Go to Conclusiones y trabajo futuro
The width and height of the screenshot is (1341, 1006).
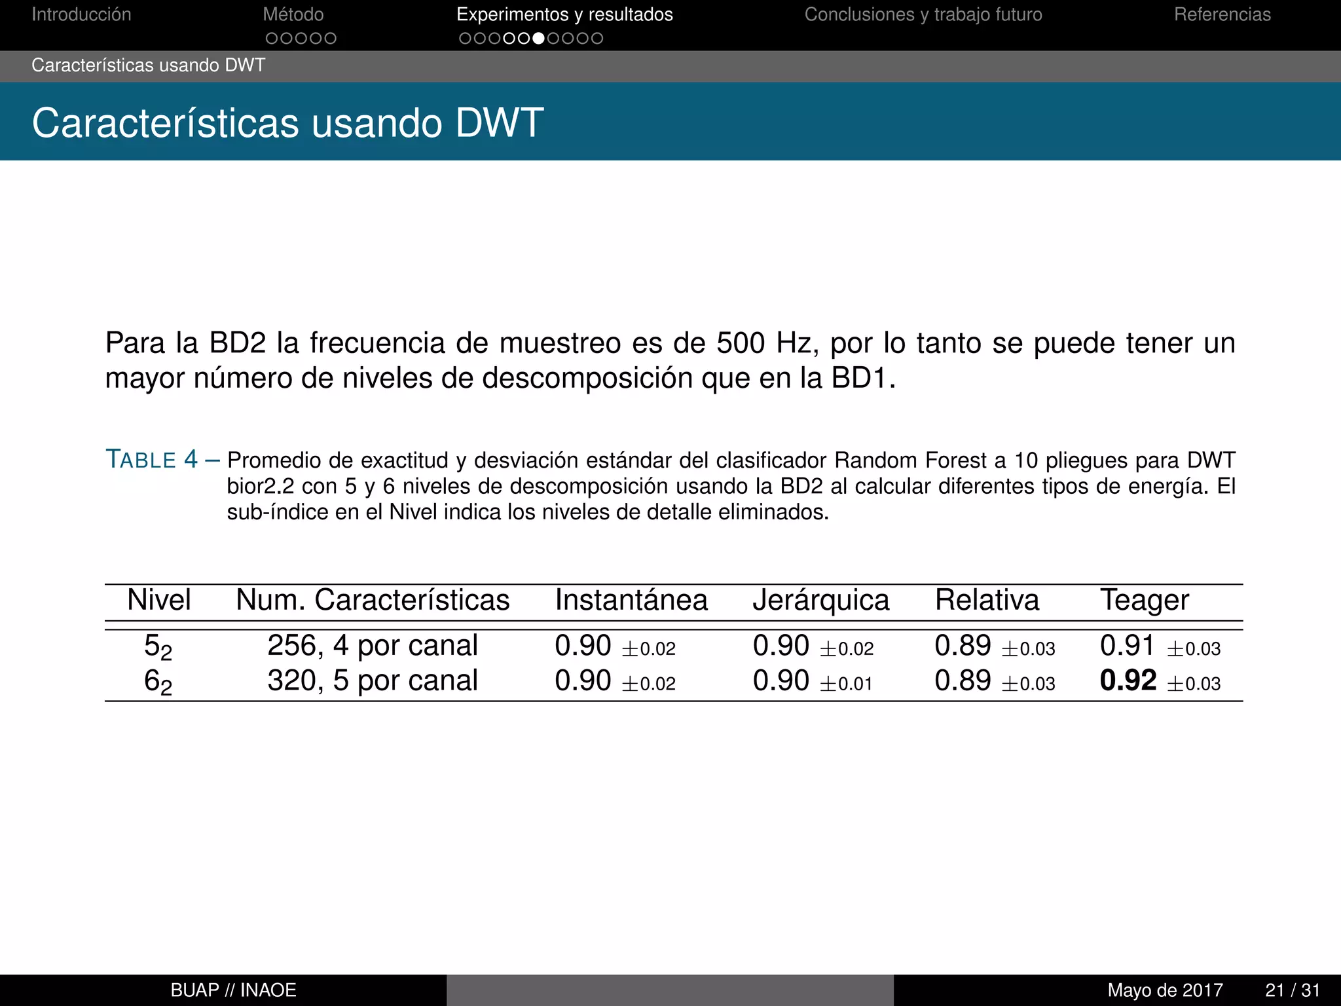pyautogui.click(x=923, y=14)
